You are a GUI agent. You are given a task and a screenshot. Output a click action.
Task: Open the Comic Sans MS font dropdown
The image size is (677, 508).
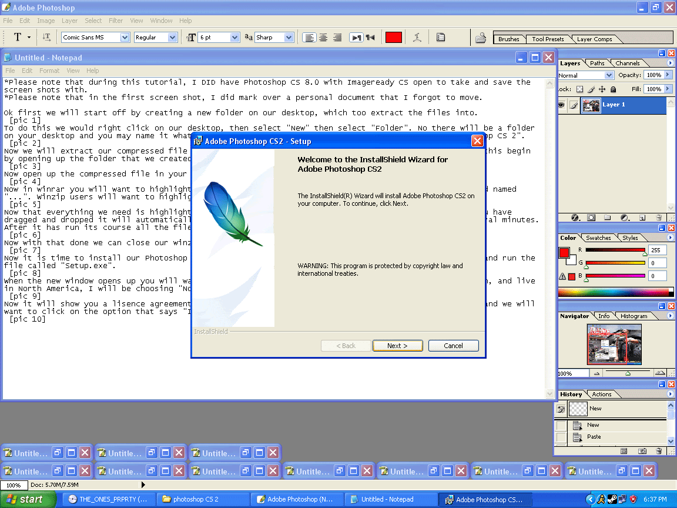[x=125, y=38]
